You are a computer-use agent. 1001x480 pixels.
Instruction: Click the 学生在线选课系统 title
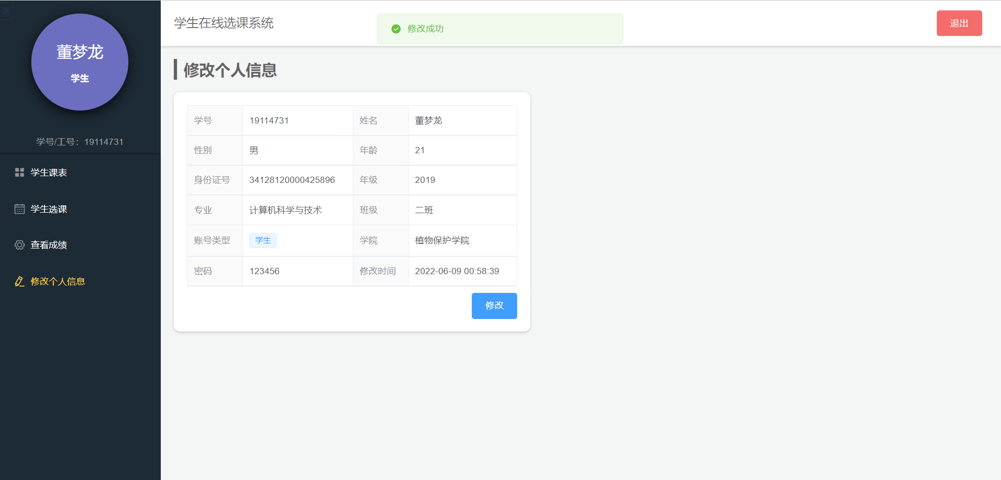coord(224,23)
